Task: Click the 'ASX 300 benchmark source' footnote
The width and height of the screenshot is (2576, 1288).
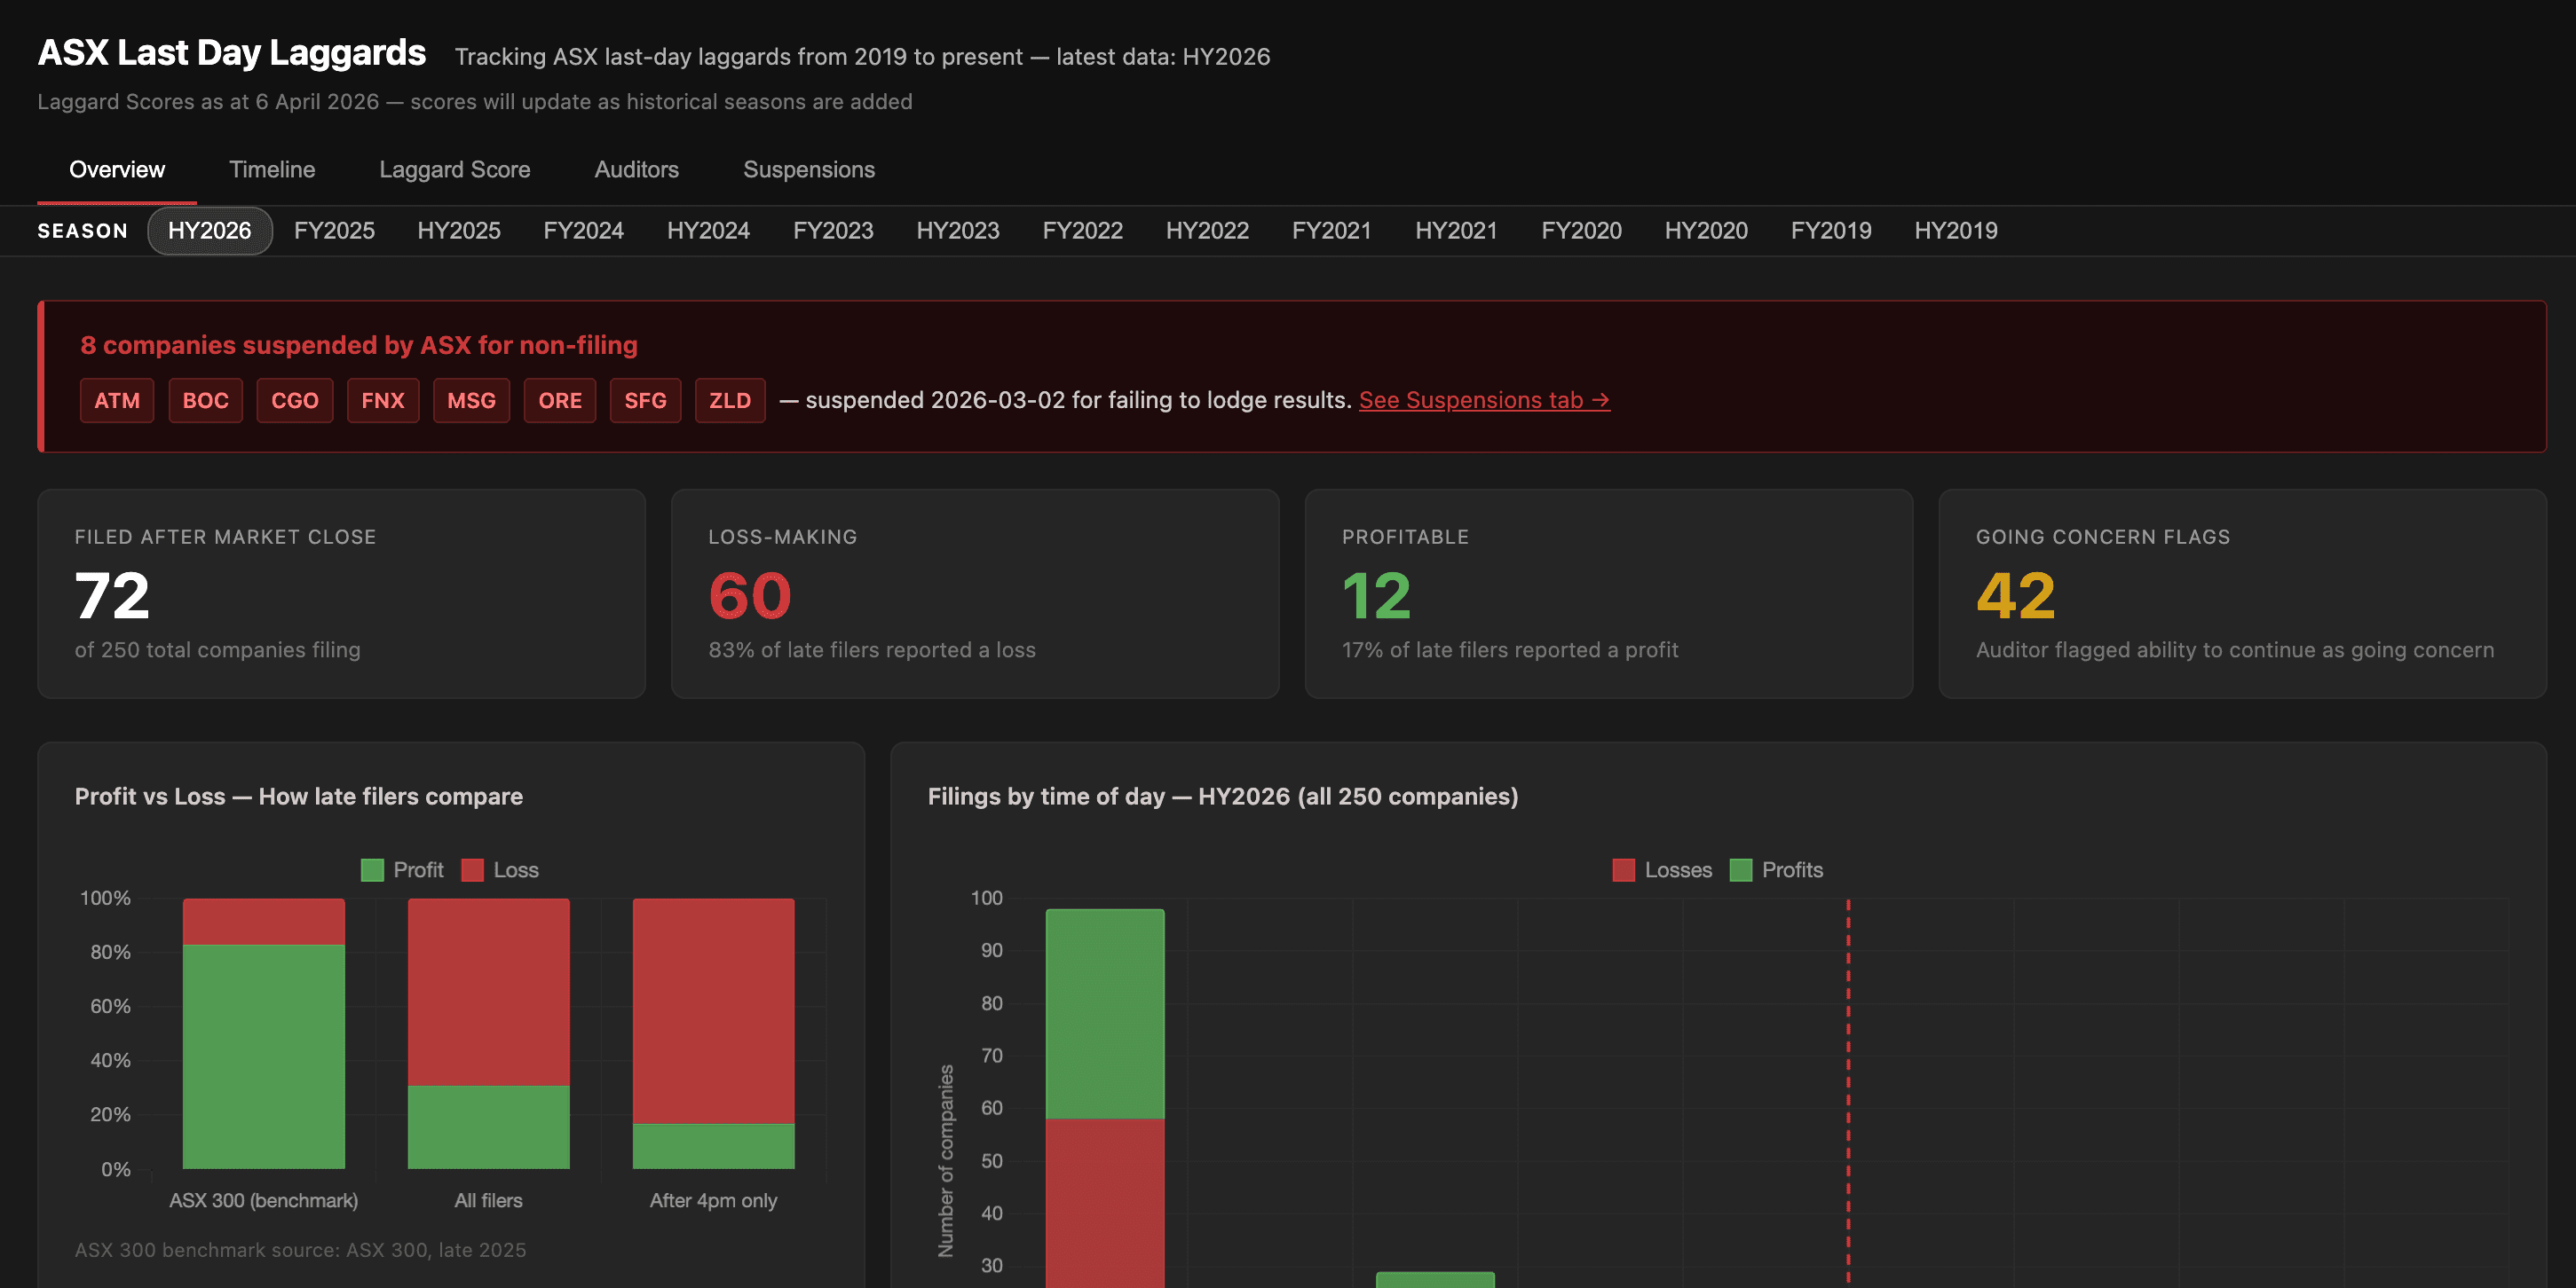Action: pyautogui.click(x=300, y=1250)
